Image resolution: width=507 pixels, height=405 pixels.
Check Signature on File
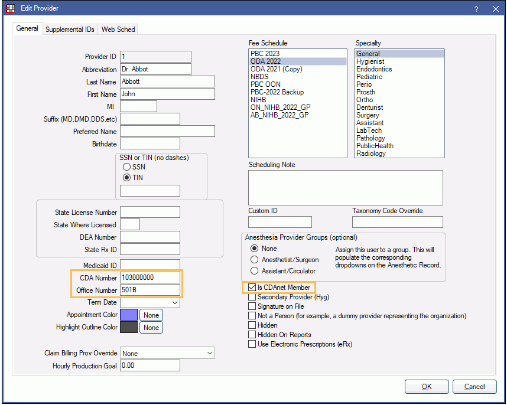tap(252, 306)
